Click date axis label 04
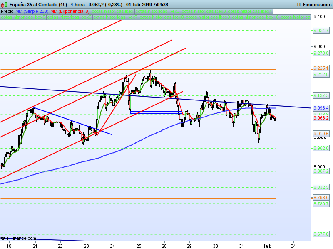 293,246
